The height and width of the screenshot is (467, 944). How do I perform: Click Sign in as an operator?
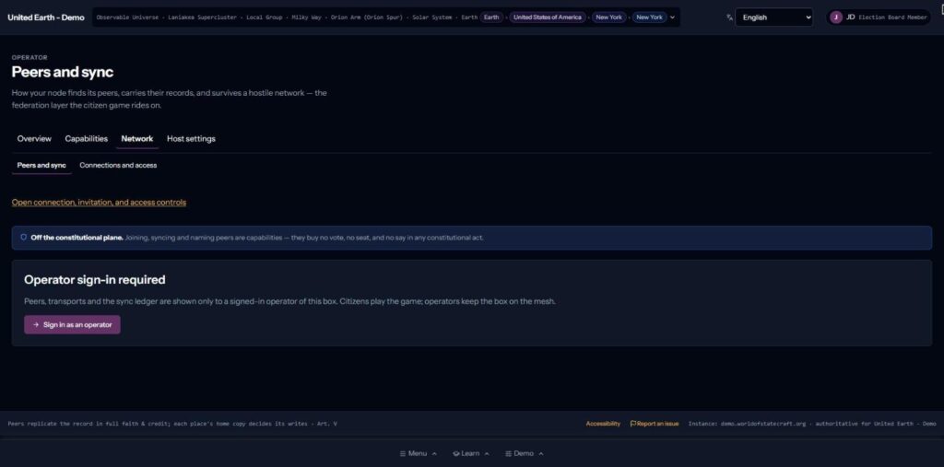coord(72,324)
